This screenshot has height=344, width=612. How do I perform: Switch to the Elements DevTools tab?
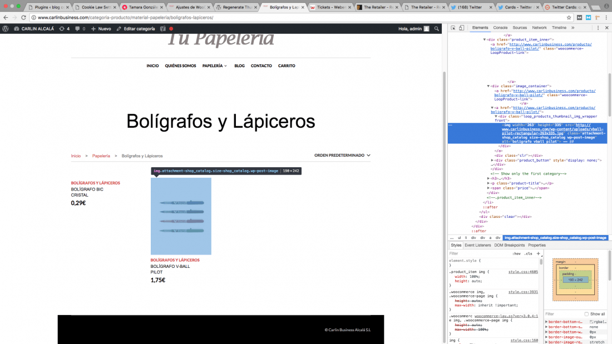480,28
